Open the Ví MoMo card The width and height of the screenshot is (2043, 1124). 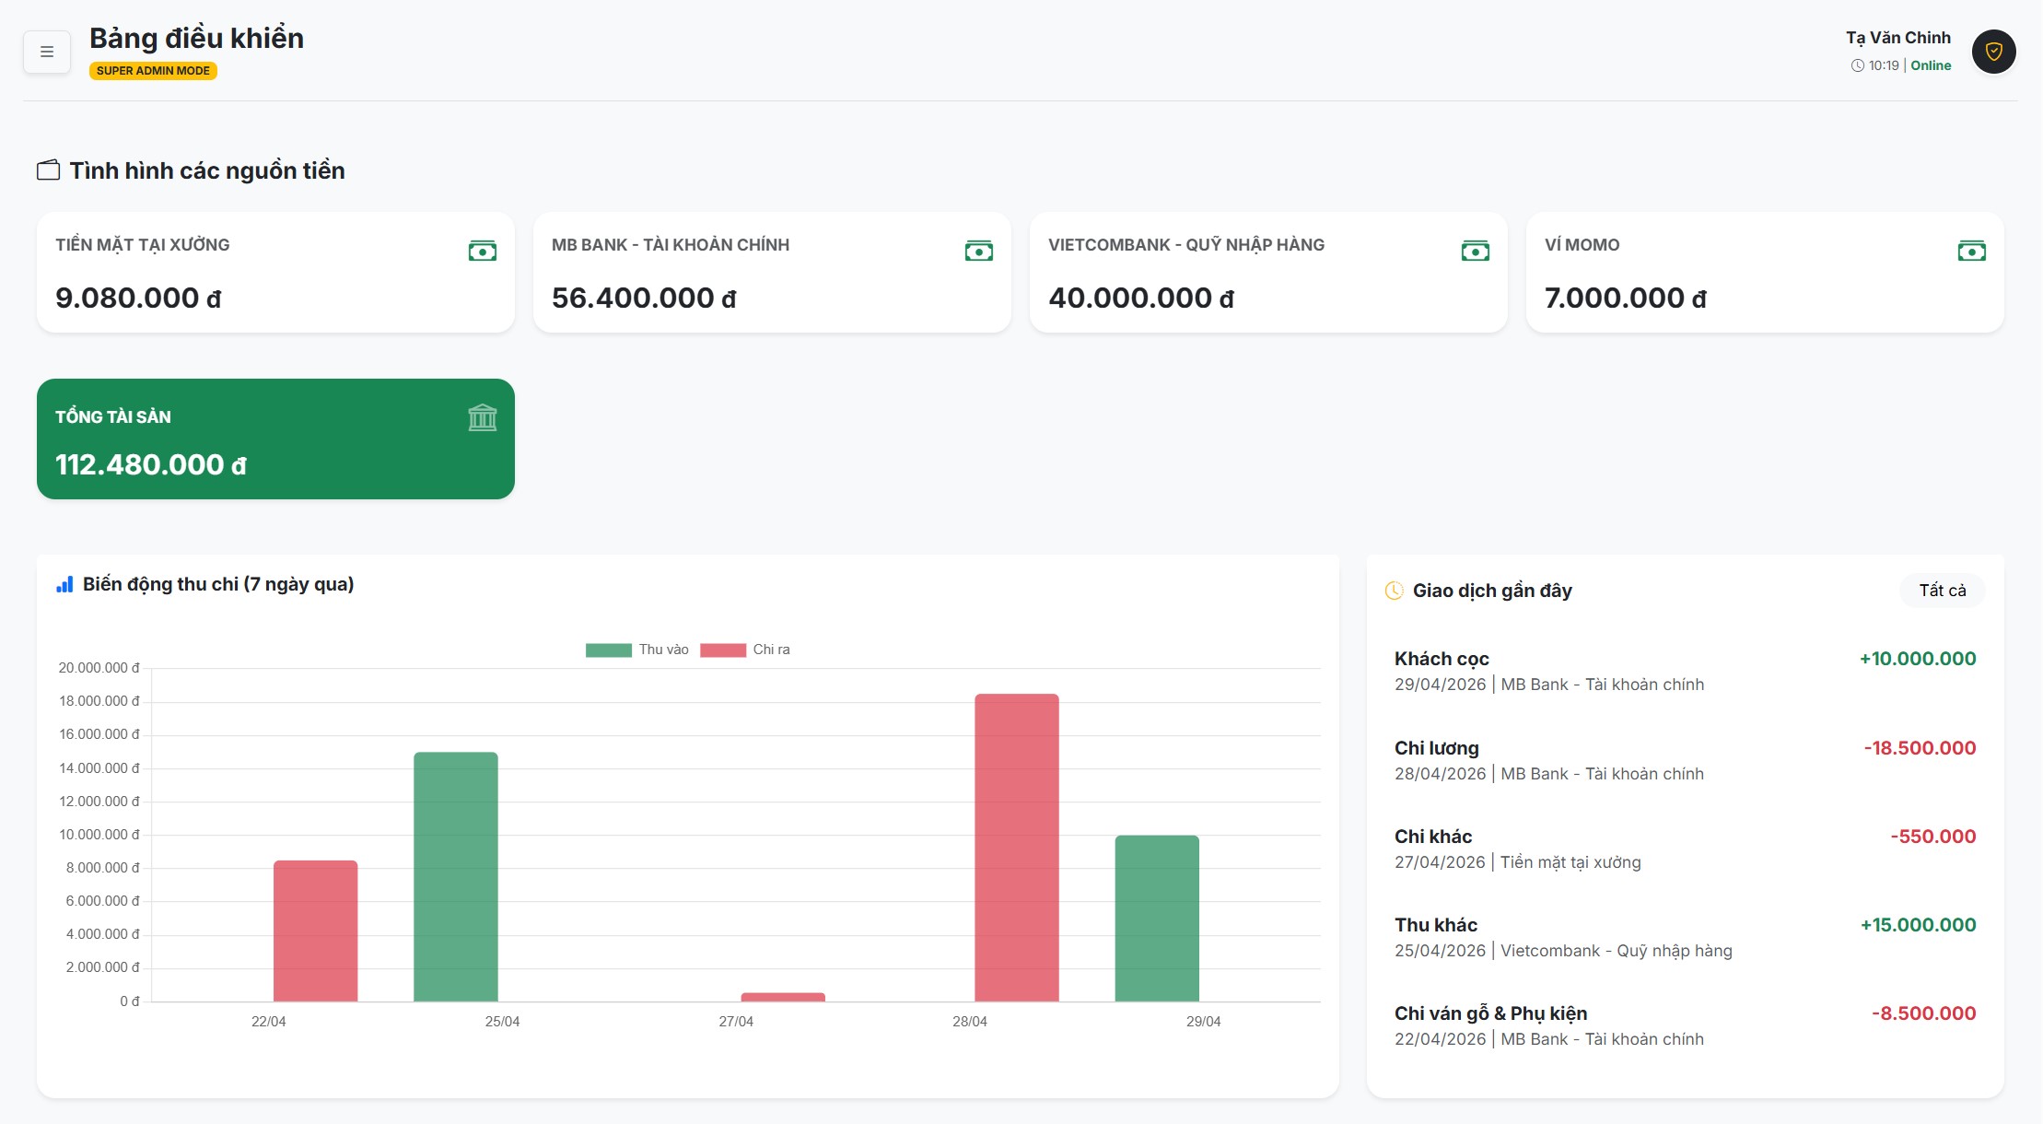pyautogui.click(x=1765, y=273)
